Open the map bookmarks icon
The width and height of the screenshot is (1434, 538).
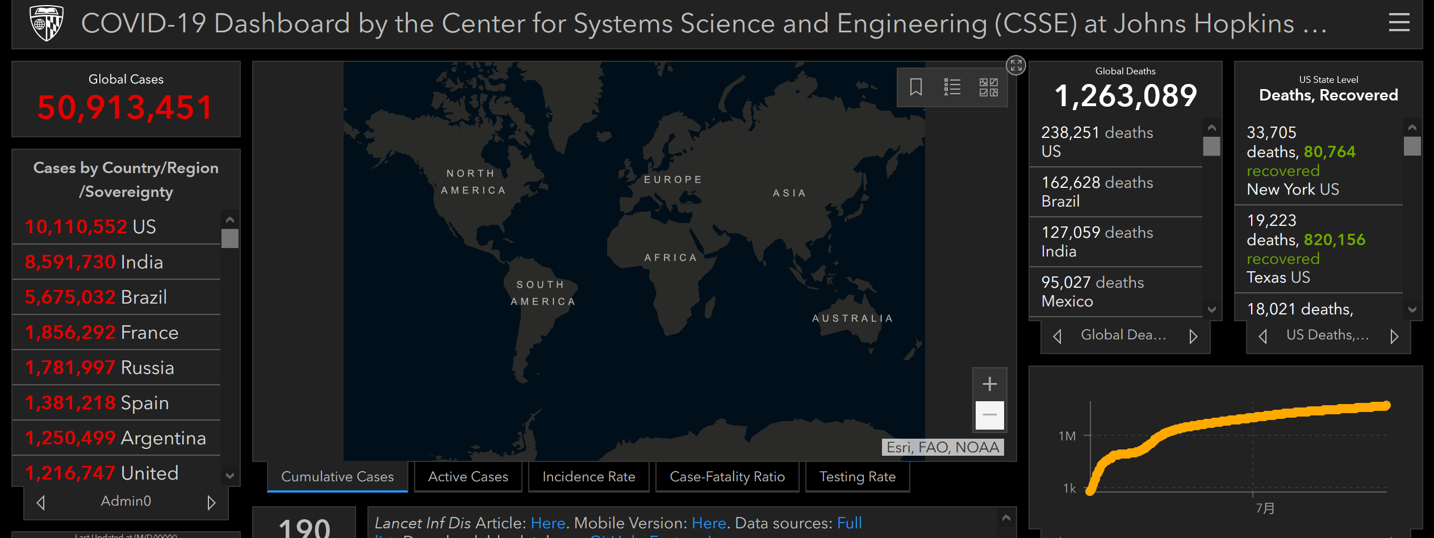pos(915,87)
